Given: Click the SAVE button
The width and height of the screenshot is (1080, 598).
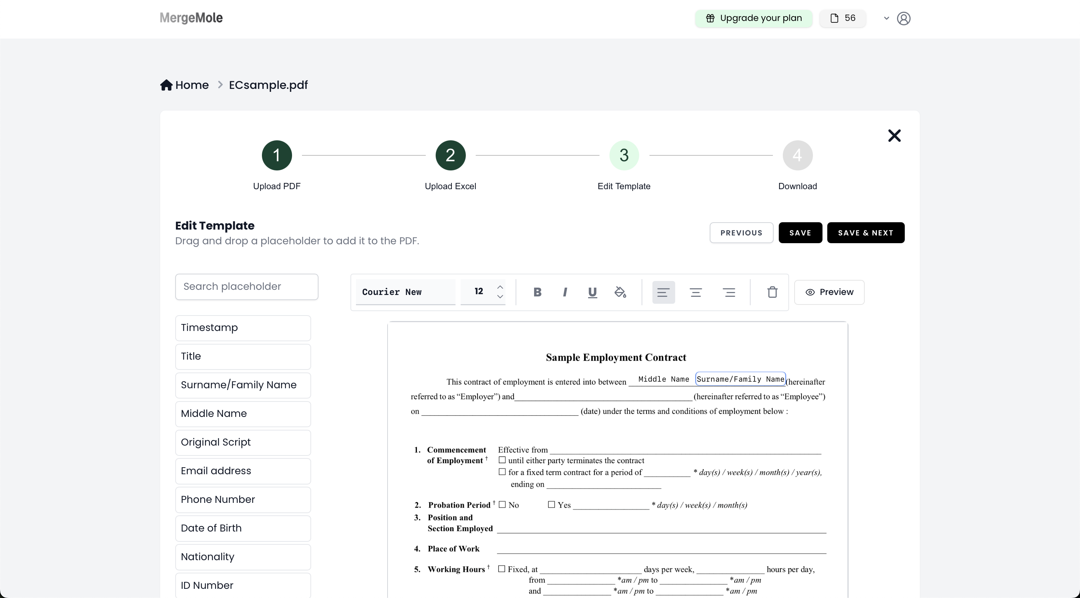Looking at the screenshot, I should coord(800,233).
